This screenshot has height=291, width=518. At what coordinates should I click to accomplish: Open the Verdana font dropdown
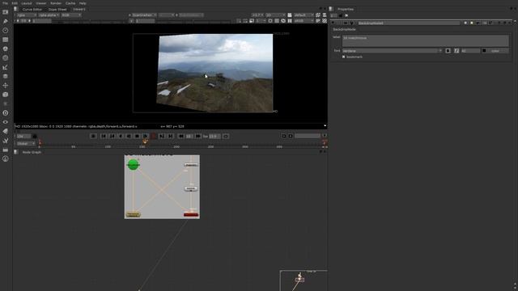point(392,51)
